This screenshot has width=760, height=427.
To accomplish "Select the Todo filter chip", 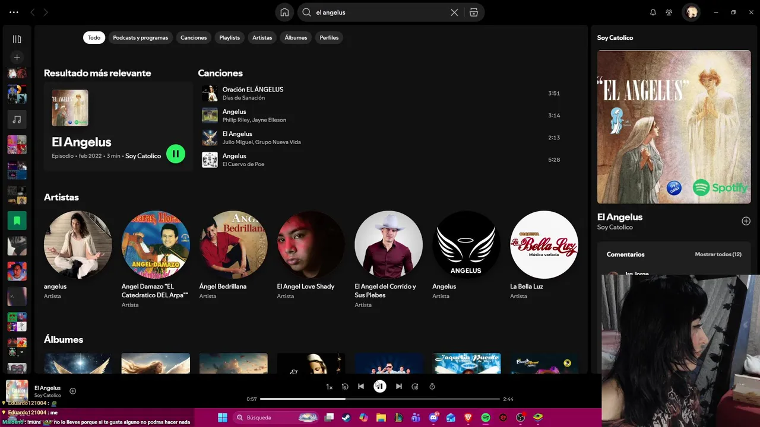I will [94, 37].
